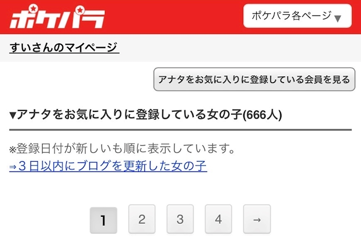The width and height of the screenshot is (361, 242).
Task: Go to page 2
Action: [x=142, y=219]
